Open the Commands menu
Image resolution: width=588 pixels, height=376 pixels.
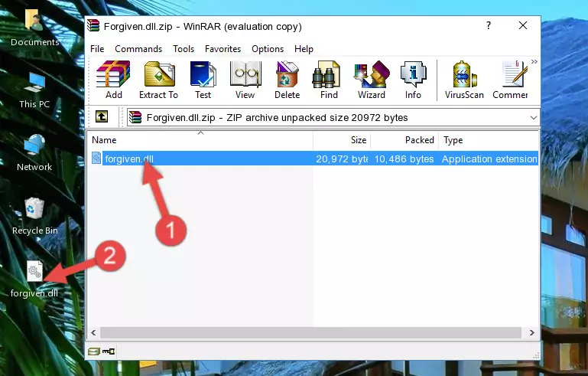coord(138,49)
